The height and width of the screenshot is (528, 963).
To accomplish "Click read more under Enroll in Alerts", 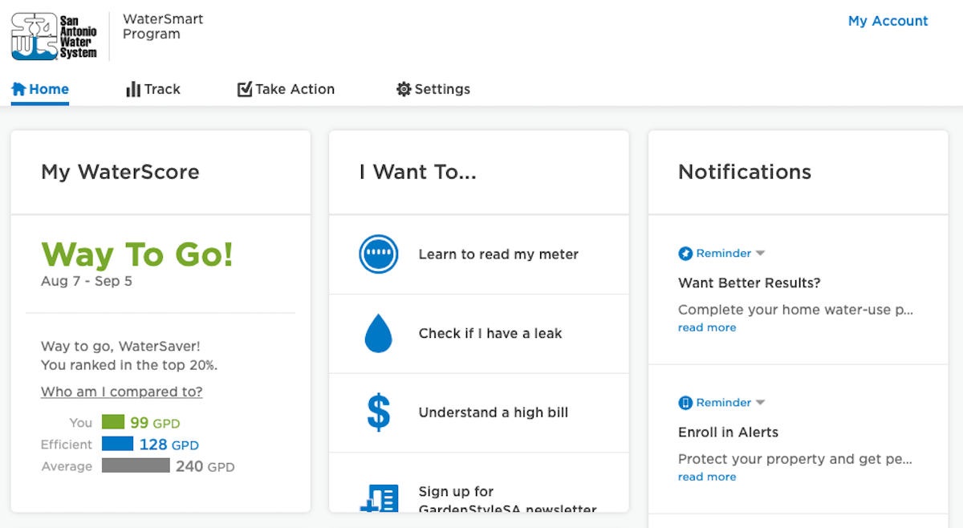I will click(x=707, y=477).
